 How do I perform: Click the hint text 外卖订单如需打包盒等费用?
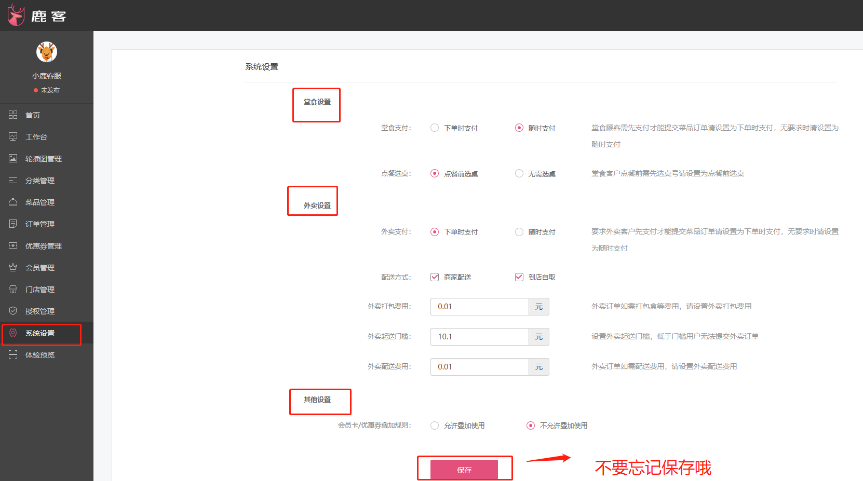tap(671, 306)
